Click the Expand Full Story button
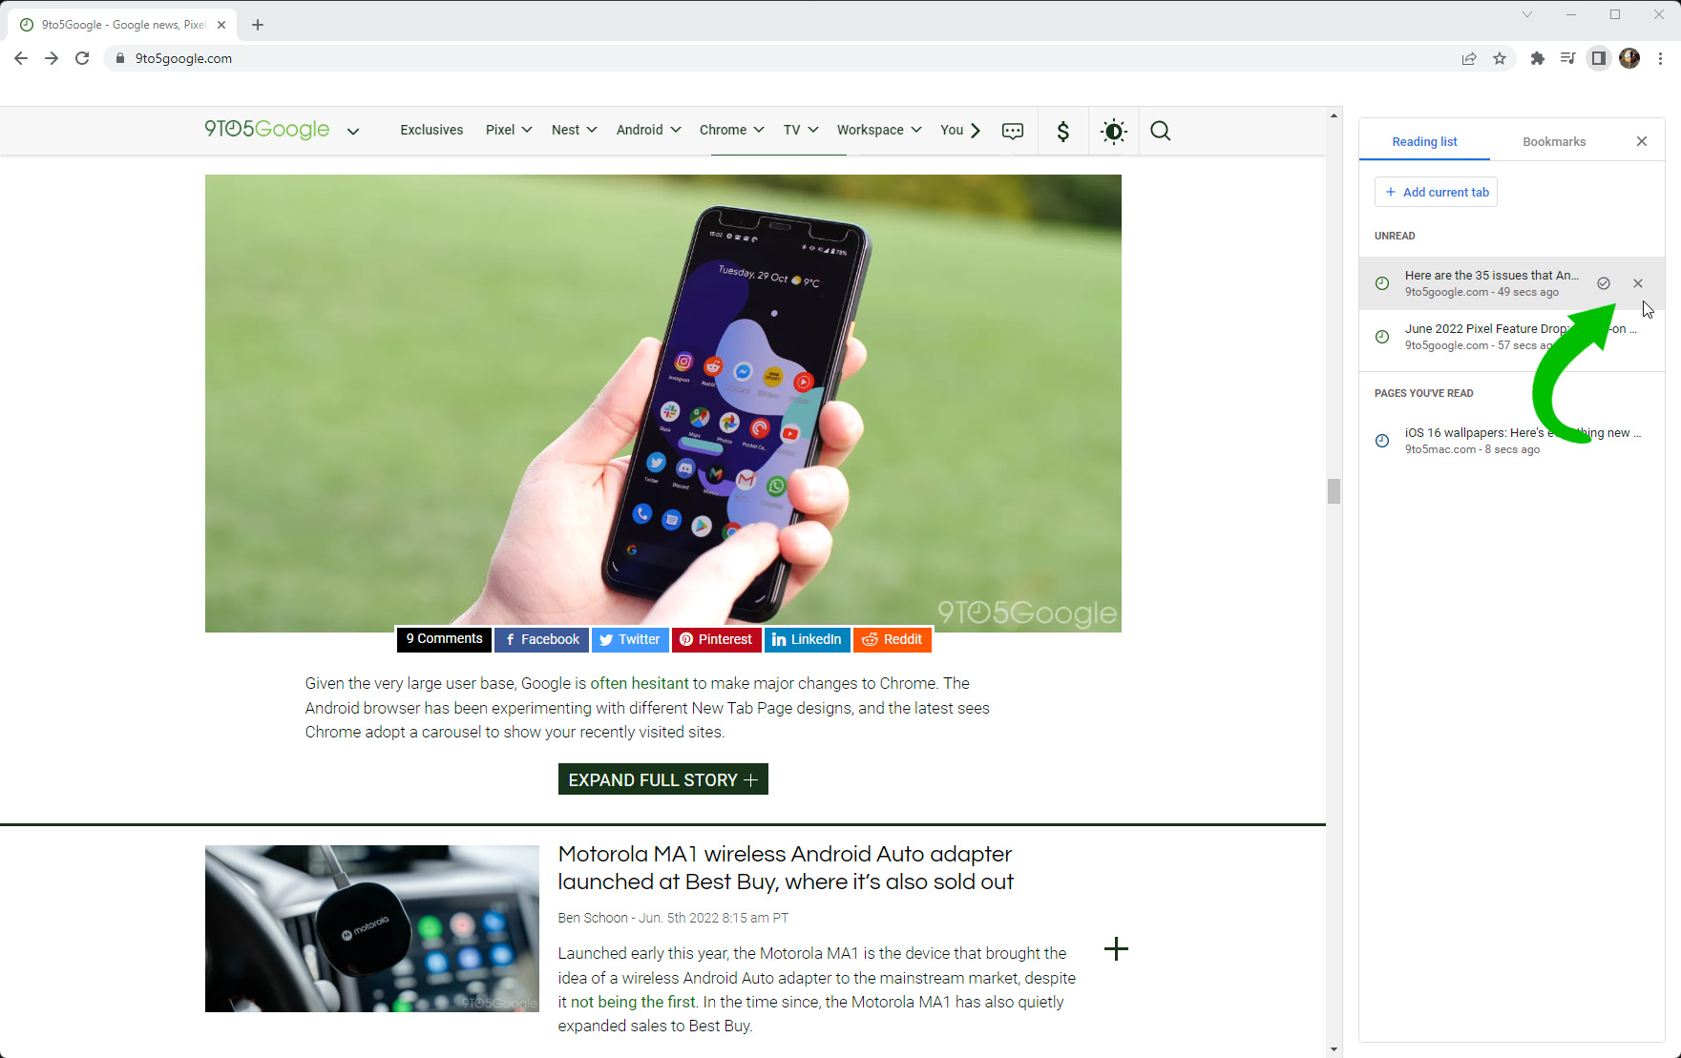Image resolution: width=1681 pixels, height=1058 pixels. [662, 778]
